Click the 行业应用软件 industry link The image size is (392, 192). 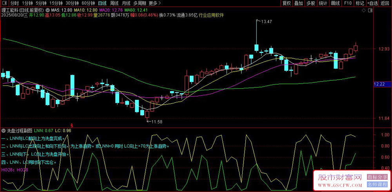click(x=211, y=15)
